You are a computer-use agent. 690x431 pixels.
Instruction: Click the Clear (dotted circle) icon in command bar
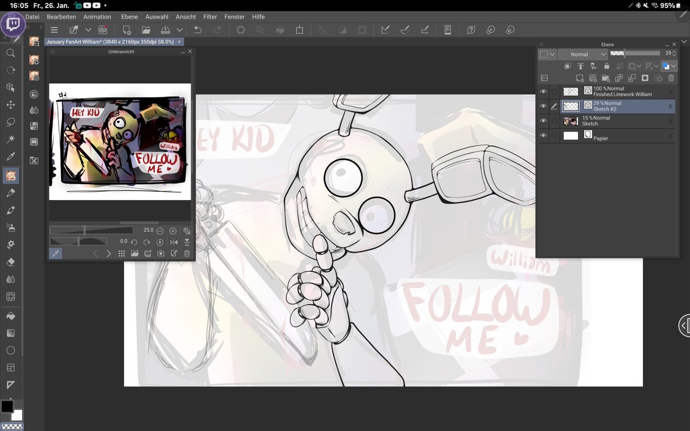tap(241, 30)
